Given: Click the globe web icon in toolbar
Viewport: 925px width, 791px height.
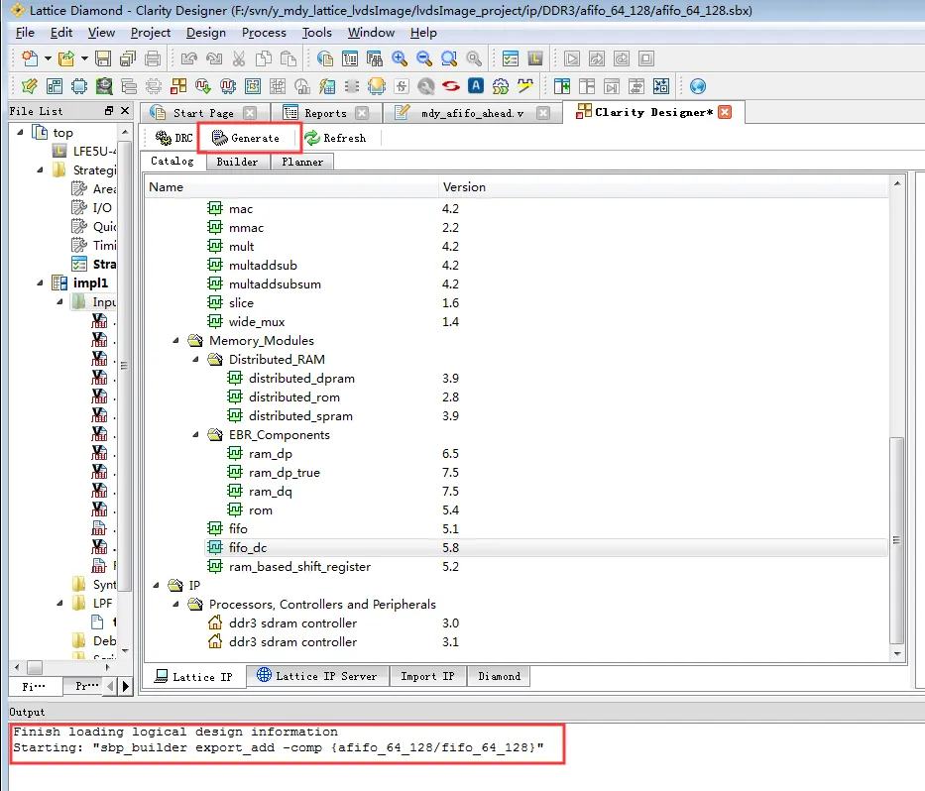Looking at the screenshot, I should click(697, 86).
